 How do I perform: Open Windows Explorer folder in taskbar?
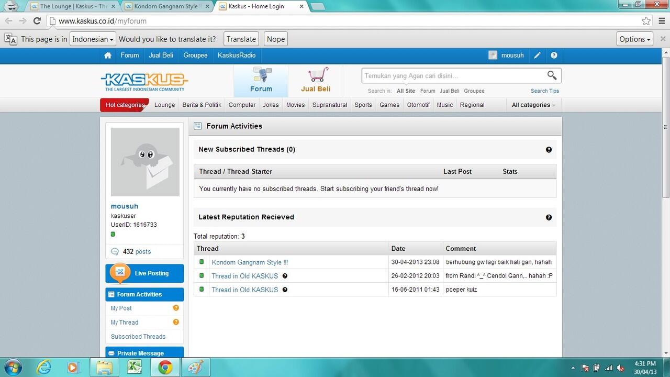(x=105, y=368)
